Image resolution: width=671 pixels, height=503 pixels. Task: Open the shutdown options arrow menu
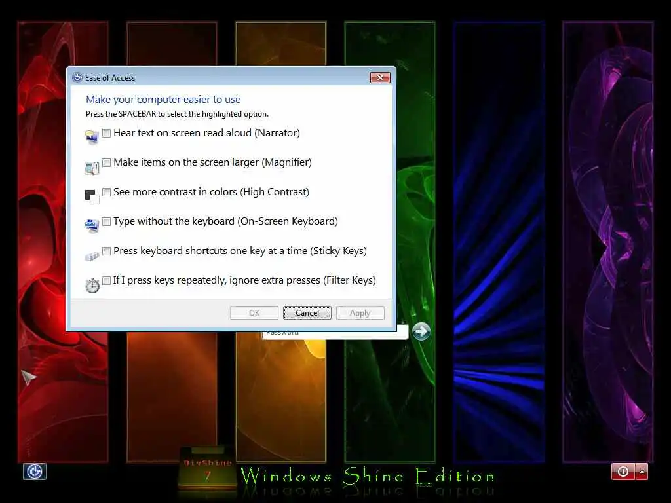(642, 472)
